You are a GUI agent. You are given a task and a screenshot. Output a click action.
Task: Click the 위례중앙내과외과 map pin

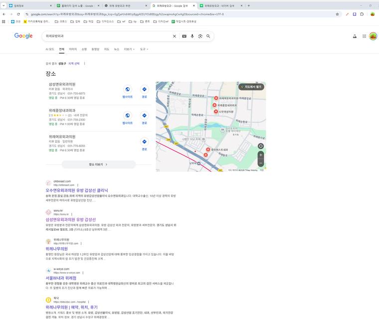click(214, 105)
